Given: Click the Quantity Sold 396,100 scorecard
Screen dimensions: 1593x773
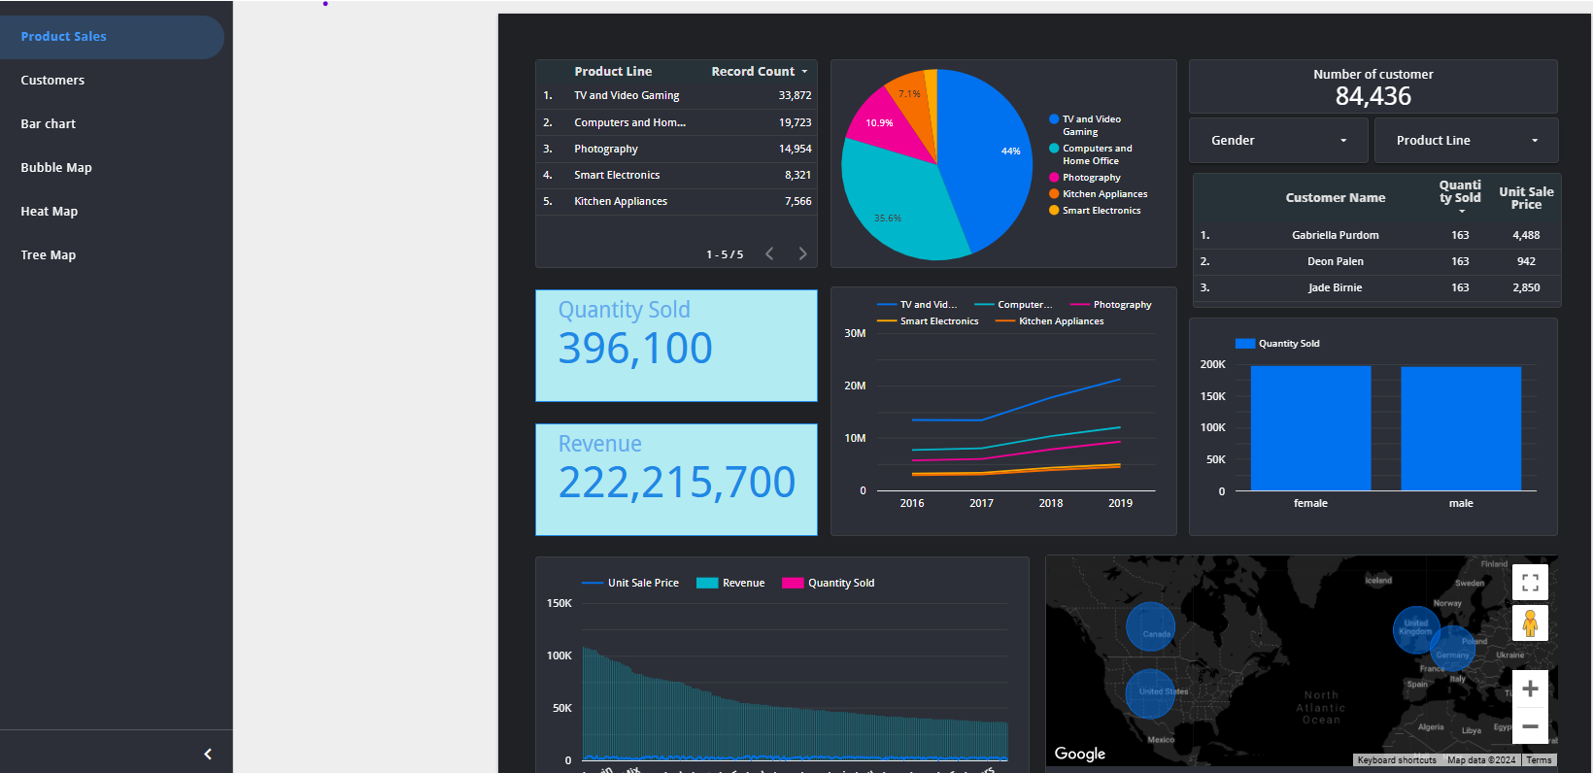Looking at the screenshot, I should click(676, 346).
